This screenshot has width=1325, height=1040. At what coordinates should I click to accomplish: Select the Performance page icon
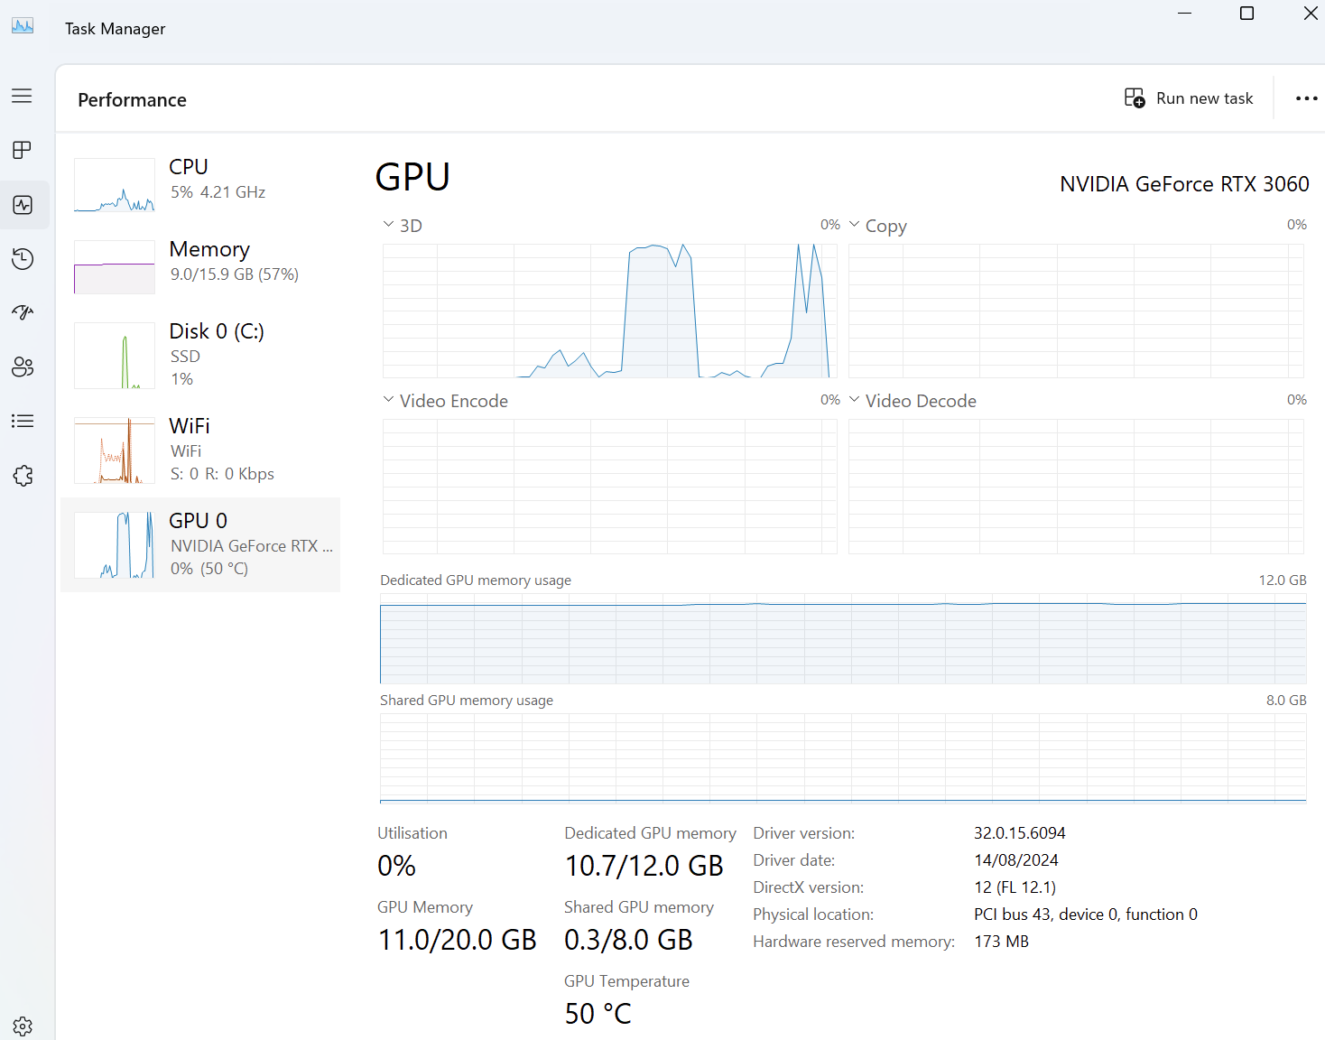pyautogui.click(x=23, y=205)
